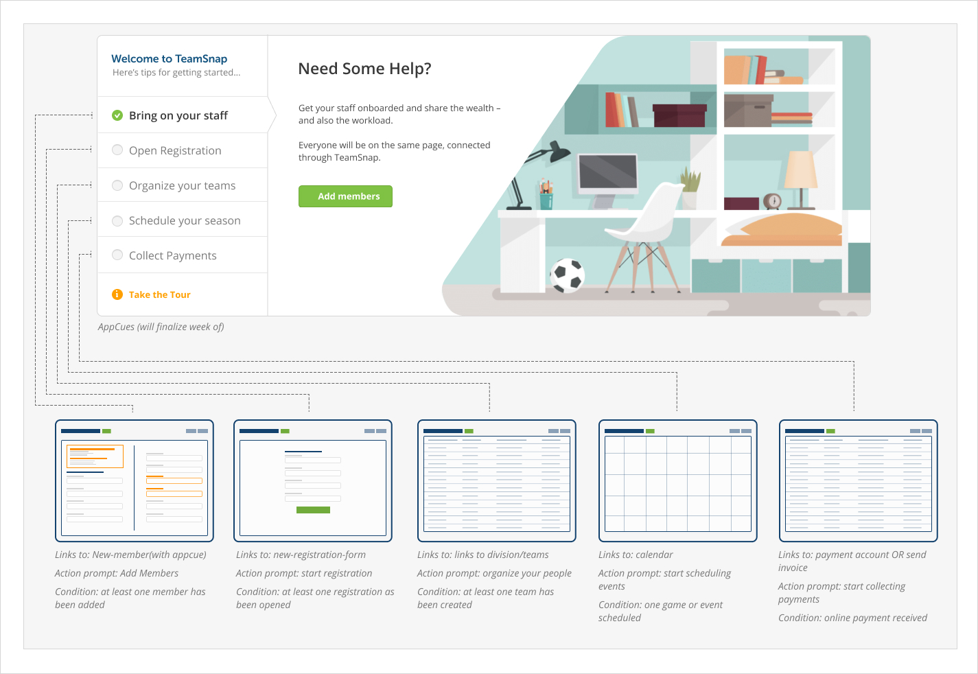Open the payment account wireframe thumbnail
Viewport: 978px width, 674px height.
(858, 480)
